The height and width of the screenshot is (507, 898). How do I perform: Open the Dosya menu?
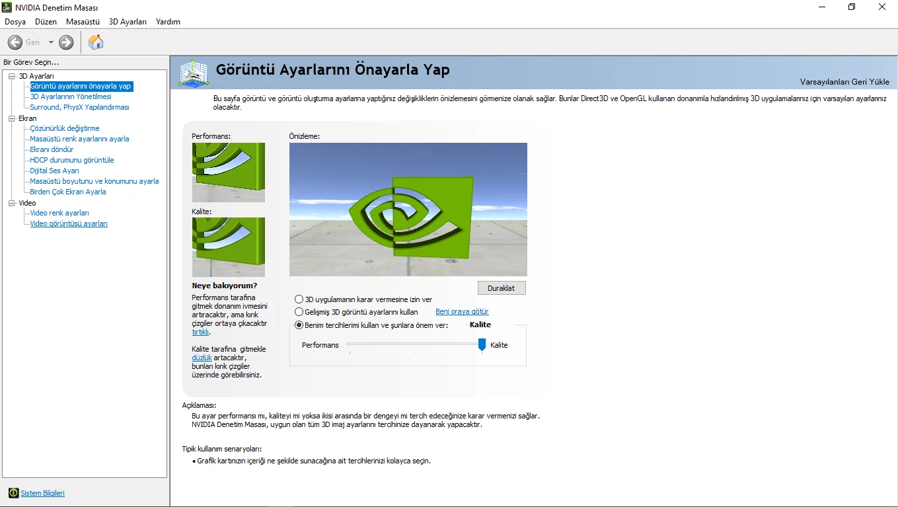tap(15, 22)
